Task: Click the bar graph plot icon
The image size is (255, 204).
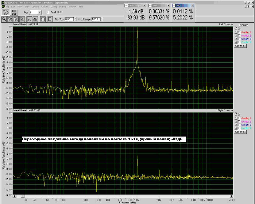Action: (36, 19)
